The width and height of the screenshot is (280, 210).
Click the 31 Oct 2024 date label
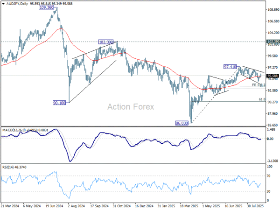(122, 206)
